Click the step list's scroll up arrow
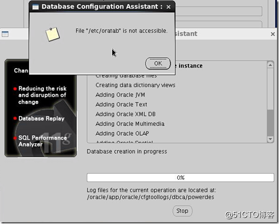This screenshot has width=279, height=224. 270,65
